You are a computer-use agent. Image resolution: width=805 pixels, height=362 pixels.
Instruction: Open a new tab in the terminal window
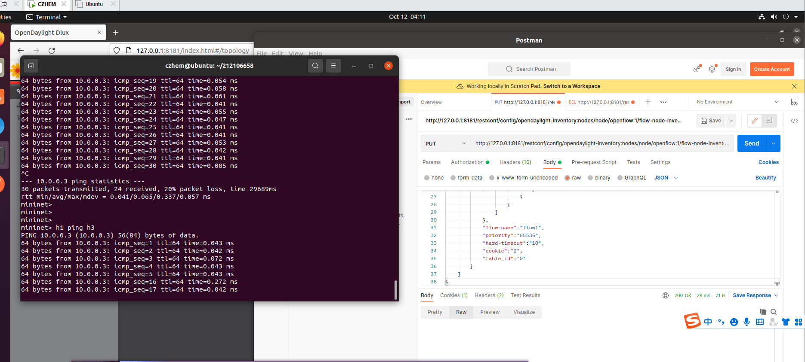click(31, 66)
